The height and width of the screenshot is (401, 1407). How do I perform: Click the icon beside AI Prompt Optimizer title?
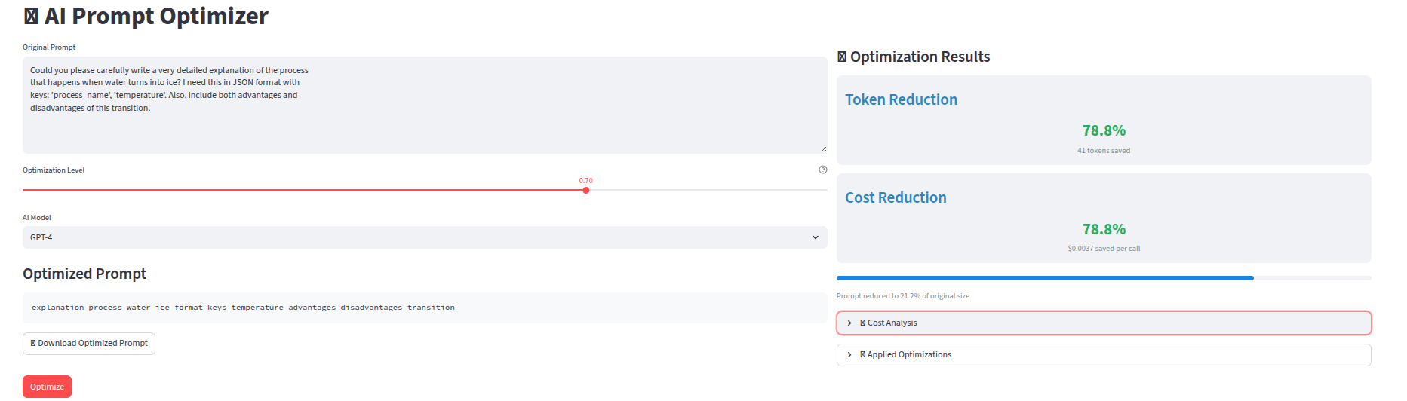(x=31, y=17)
